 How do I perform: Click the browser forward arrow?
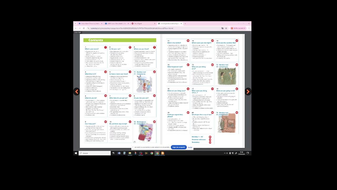point(80,28)
